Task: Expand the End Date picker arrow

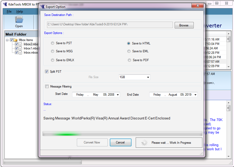Action: 195,95
